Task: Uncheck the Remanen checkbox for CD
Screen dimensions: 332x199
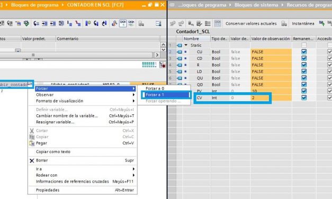Action: click(x=304, y=58)
